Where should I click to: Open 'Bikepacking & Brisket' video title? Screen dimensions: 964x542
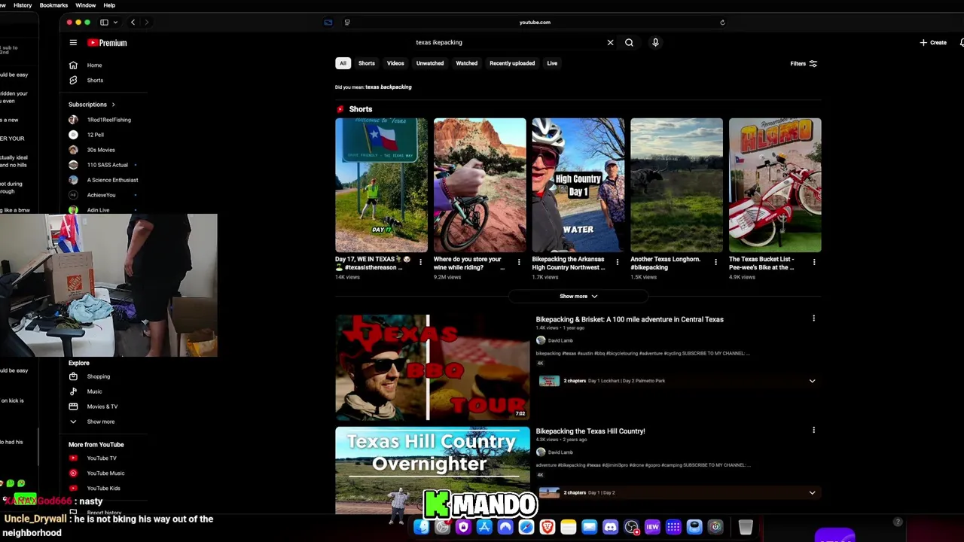630,319
